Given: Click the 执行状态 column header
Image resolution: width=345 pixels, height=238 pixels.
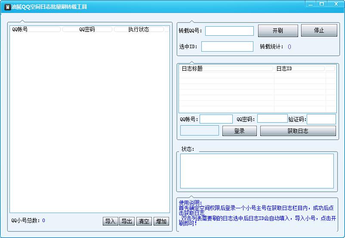Looking at the screenshot, I should [x=139, y=30].
